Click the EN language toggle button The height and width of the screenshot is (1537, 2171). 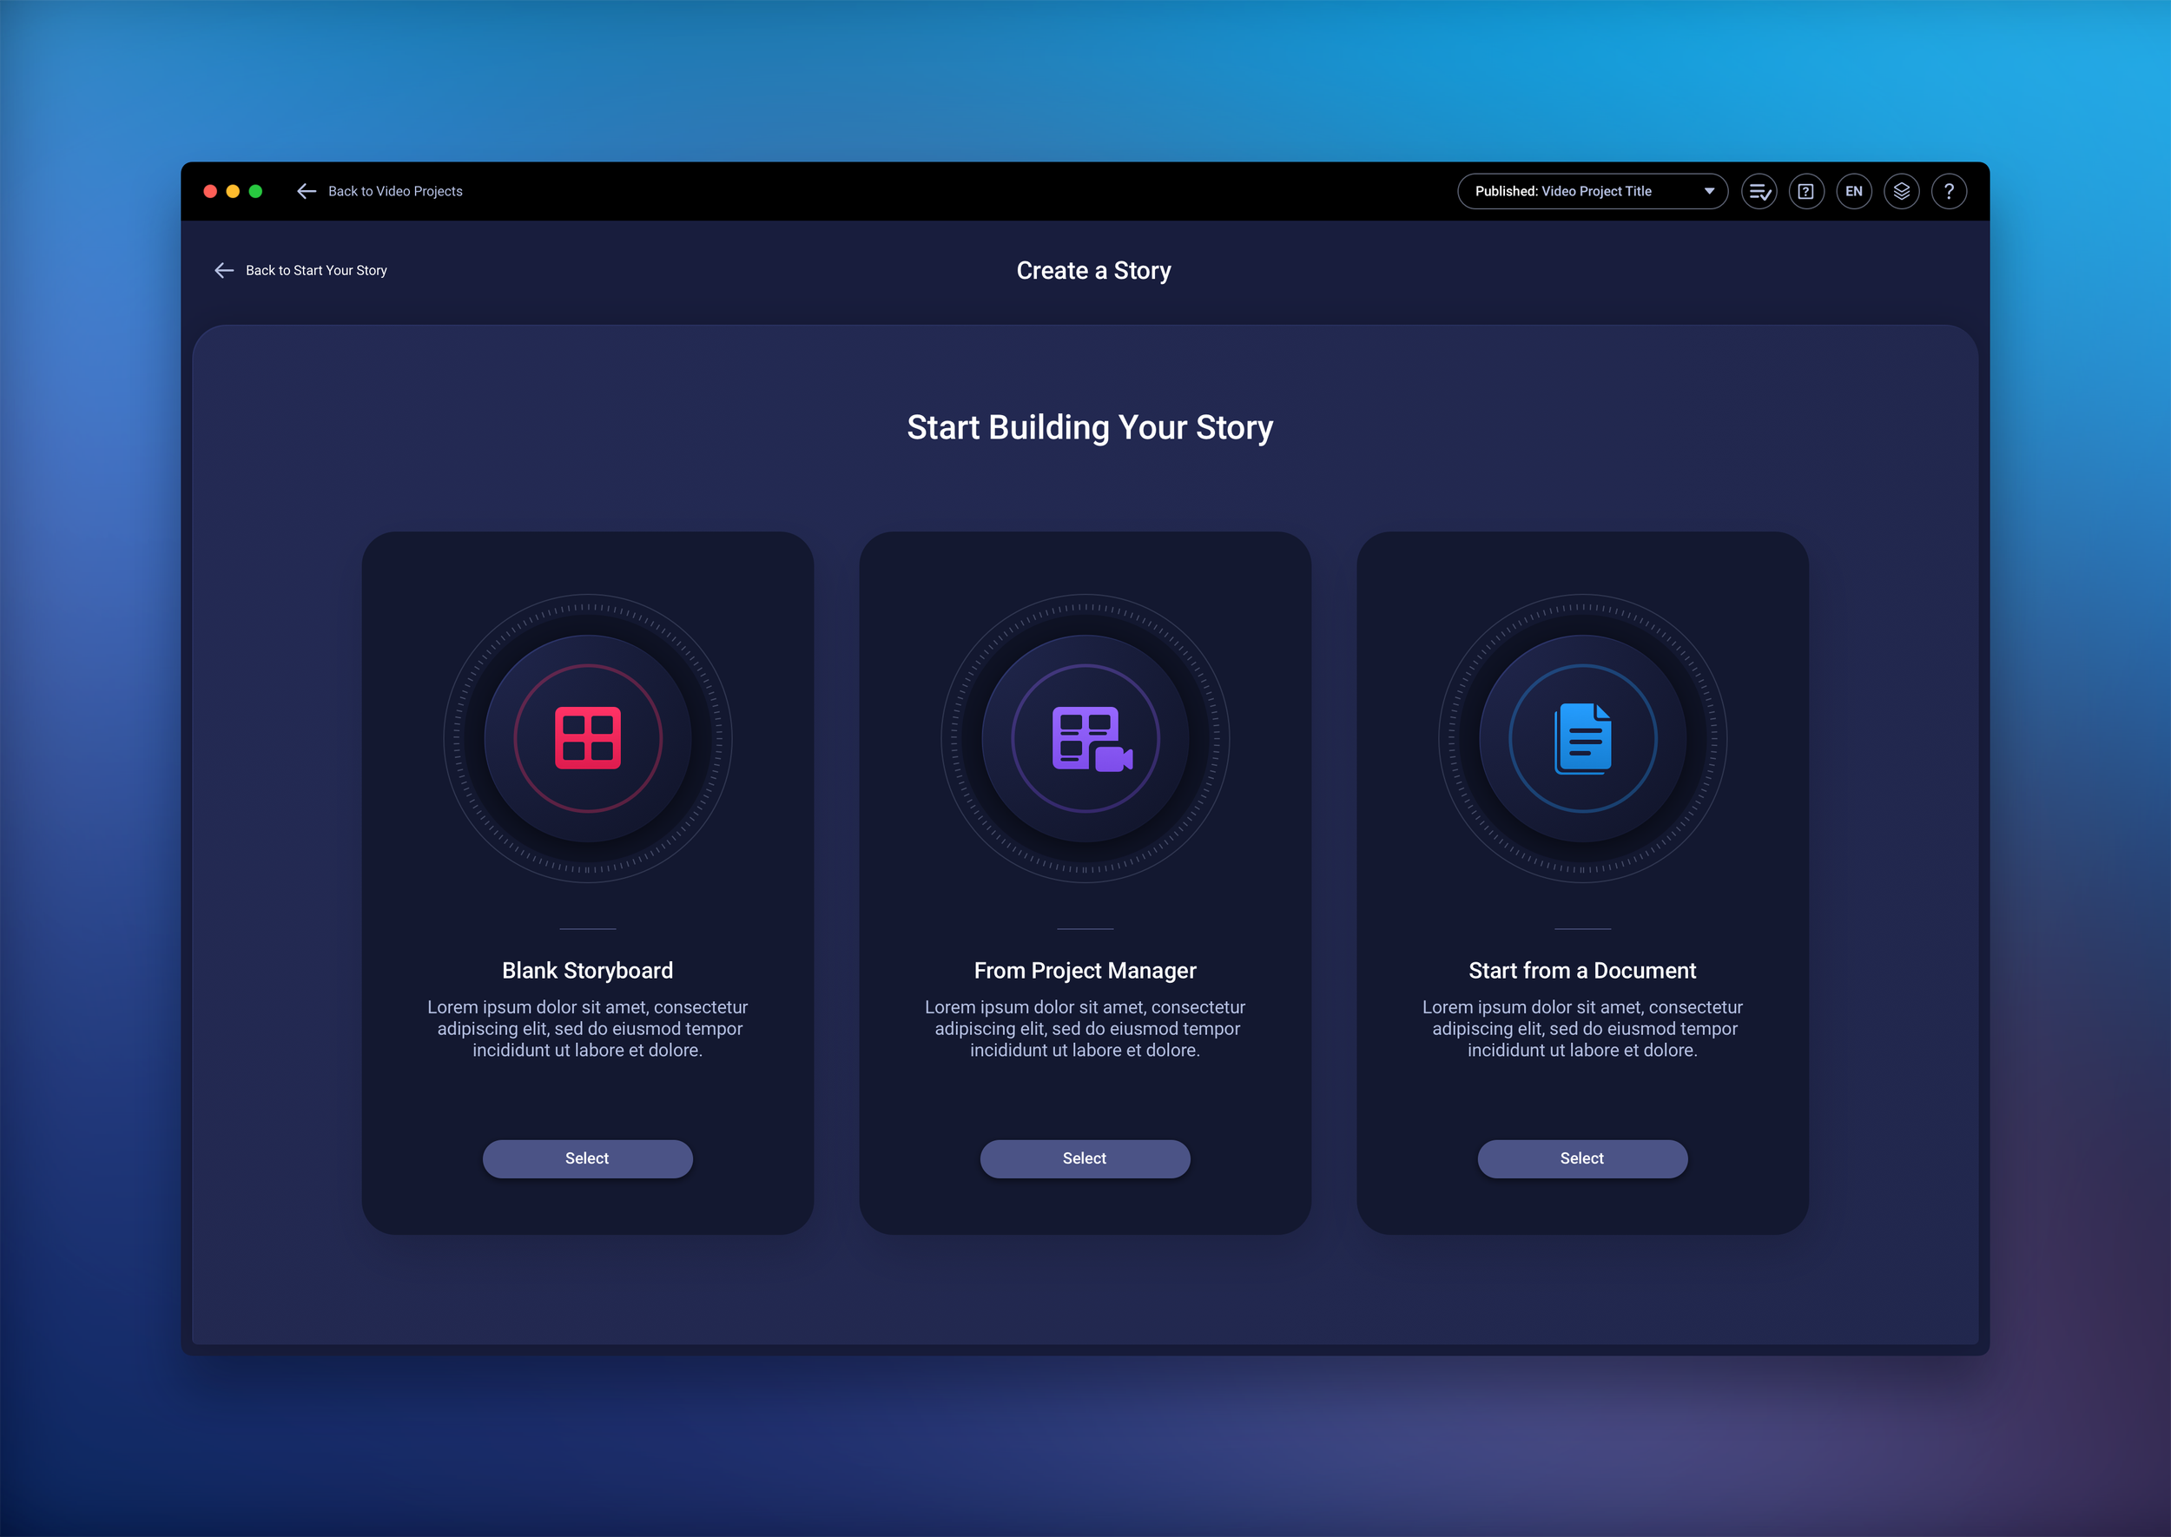[x=1854, y=191]
